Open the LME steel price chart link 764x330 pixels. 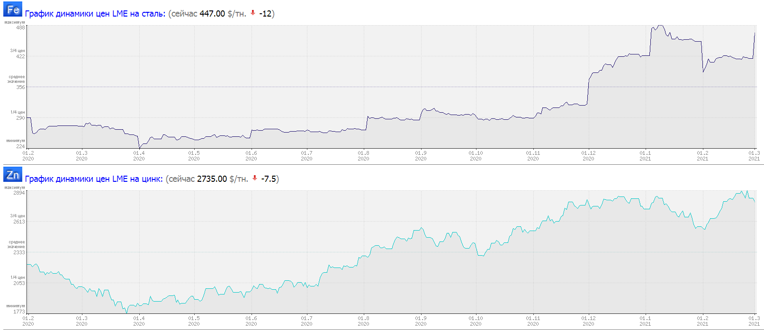[x=95, y=14]
